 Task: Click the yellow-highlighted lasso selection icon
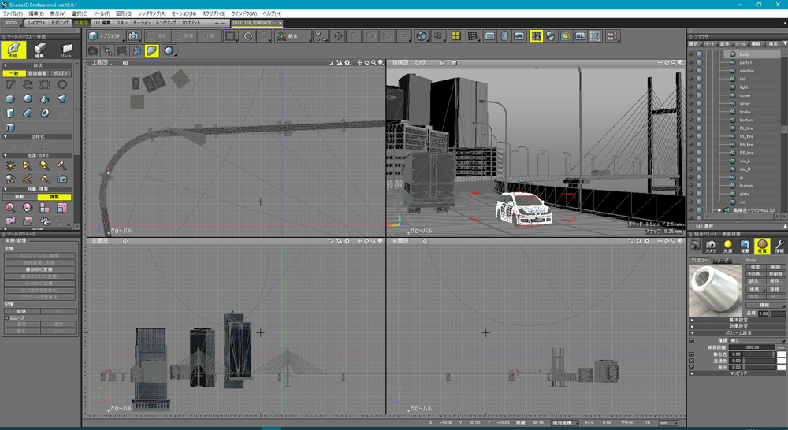[152, 50]
